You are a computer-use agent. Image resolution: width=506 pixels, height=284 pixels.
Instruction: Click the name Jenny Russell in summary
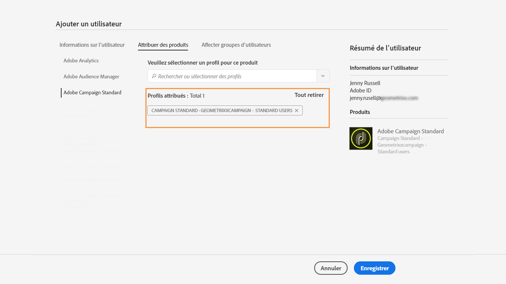point(365,83)
